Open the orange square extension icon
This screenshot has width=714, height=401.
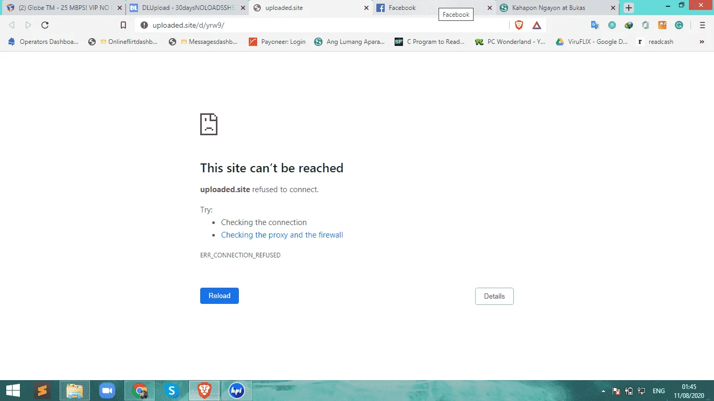(662, 25)
